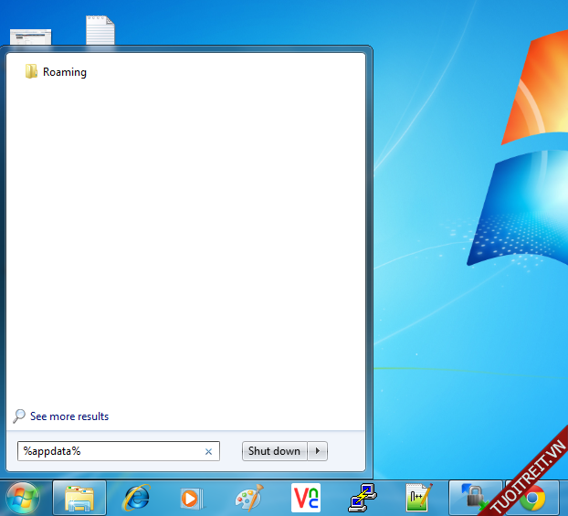Open Notepad++ from the taskbar
This screenshot has height=516, width=568.
click(x=418, y=498)
